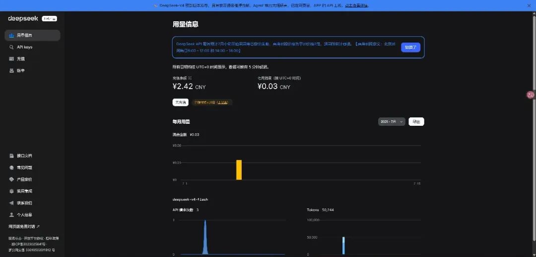Viewport: 536px width, 257px height.
Task: Expand the 2026-7月 month dropdown
Action: pos(392,122)
